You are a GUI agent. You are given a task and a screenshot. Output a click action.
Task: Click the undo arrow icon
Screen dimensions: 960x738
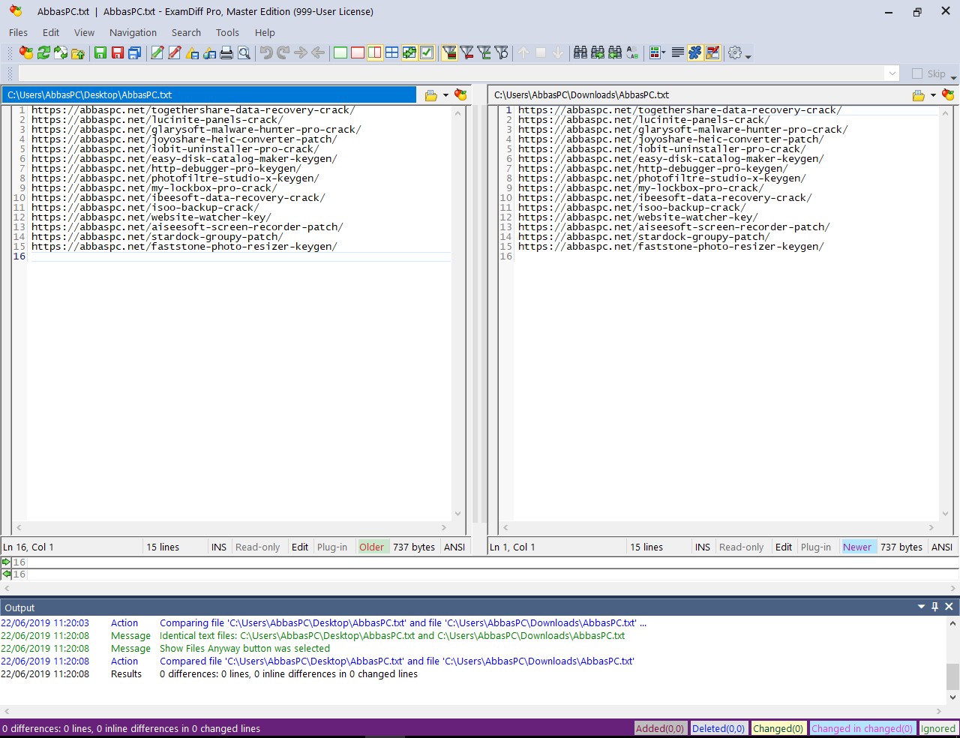[266, 52]
